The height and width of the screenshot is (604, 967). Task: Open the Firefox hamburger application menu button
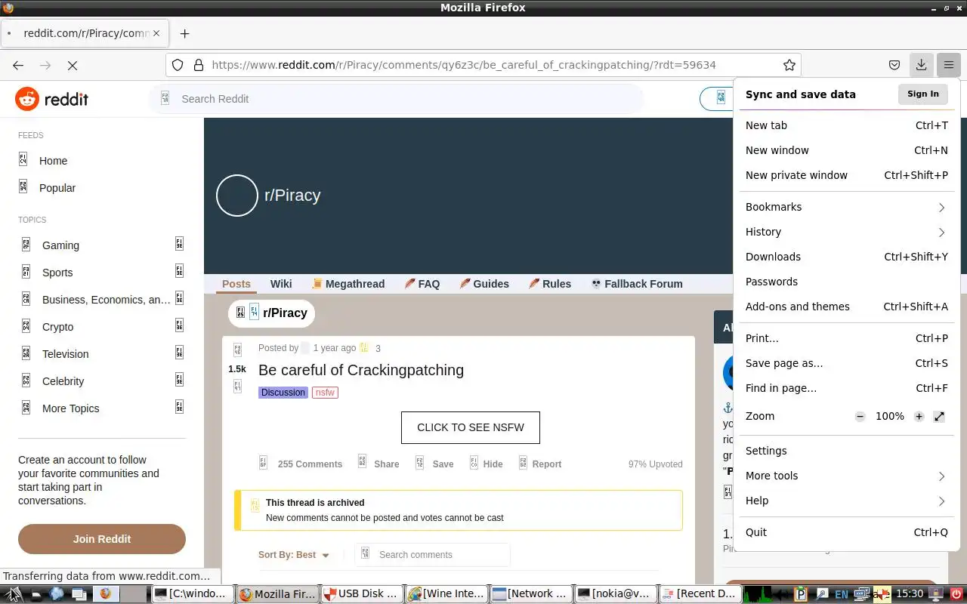(948, 65)
